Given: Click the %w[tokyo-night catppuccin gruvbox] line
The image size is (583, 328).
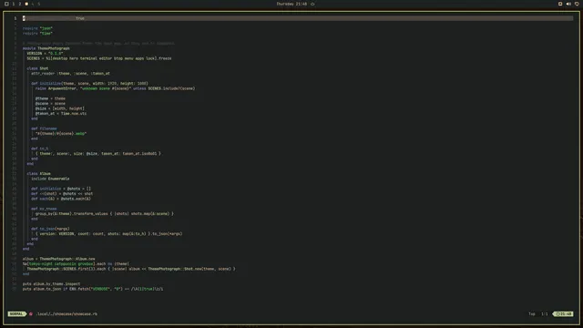Looking at the screenshot, I should coord(76,264).
